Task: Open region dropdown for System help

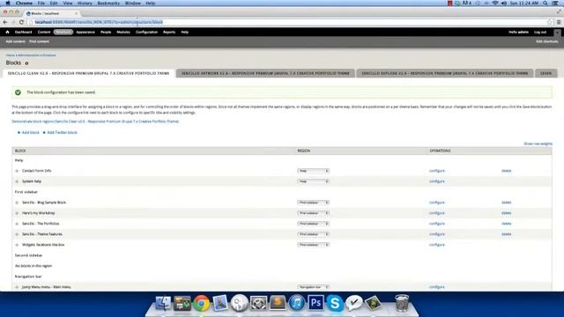Action: click(x=314, y=181)
